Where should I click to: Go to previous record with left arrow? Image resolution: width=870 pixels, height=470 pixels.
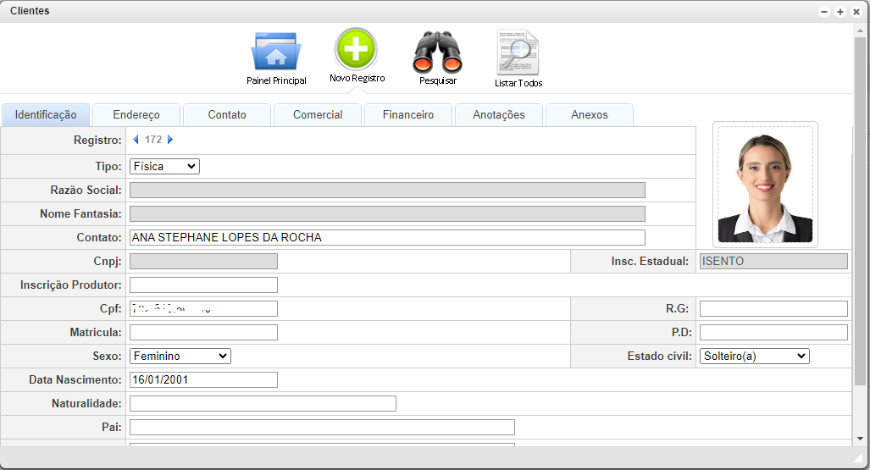[x=136, y=140]
